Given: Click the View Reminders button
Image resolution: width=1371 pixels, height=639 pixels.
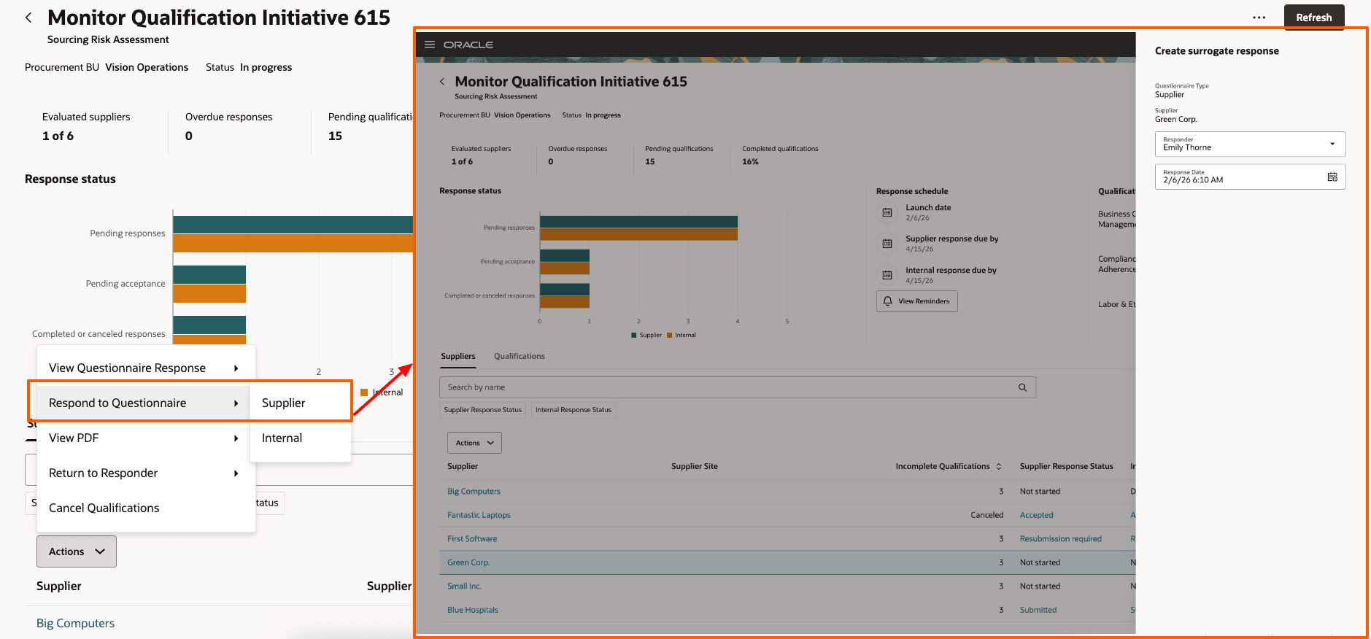Looking at the screenshot, I should tap(916, 301).
